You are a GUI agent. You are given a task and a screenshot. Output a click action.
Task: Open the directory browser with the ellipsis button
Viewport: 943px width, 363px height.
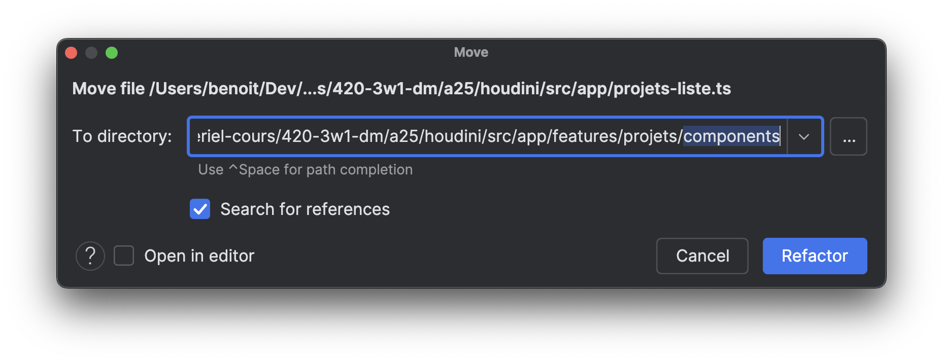tap(849, 137)
